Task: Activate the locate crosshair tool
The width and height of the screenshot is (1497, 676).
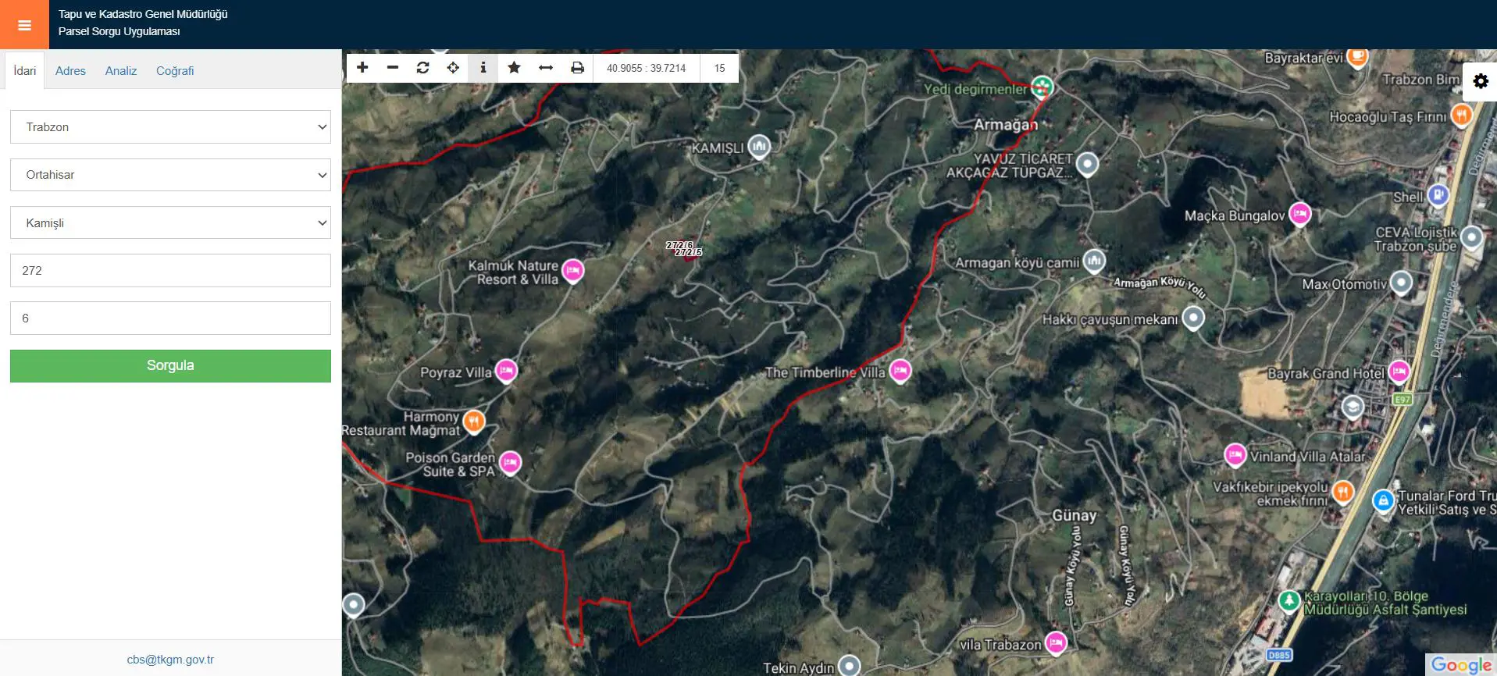Action: tap(453, 68)
